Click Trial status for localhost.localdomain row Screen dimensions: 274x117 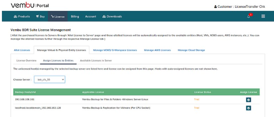[197, 108]
